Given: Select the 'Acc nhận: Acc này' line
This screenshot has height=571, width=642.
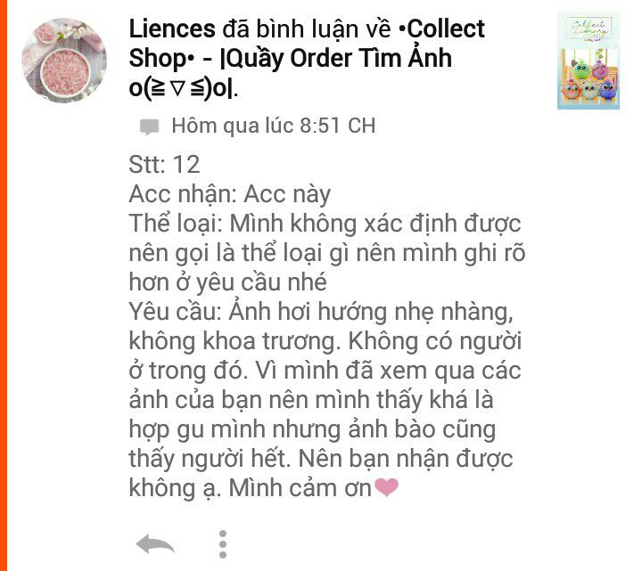Looking at the screenshot, I should pos(230,194).
